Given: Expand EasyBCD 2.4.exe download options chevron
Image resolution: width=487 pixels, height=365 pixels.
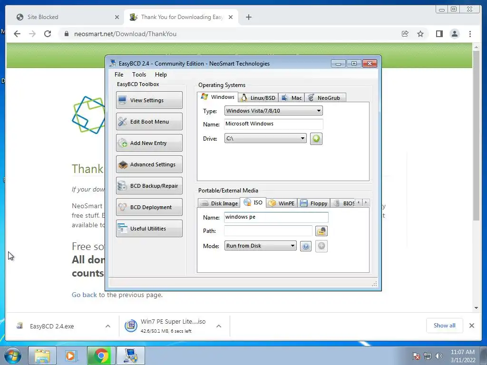Looking at the screenshot, I should click(x=108, y=326).
